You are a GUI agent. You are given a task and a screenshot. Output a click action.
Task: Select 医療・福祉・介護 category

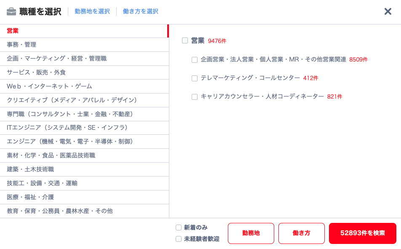(x=84, y=197)
